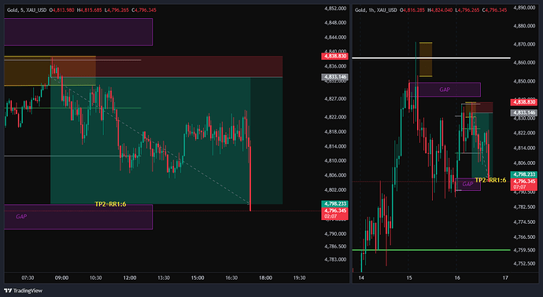This screenshot has height=297, width=543.
Task: Click the 4,860.000 price axis label
Action: [524, 63]
